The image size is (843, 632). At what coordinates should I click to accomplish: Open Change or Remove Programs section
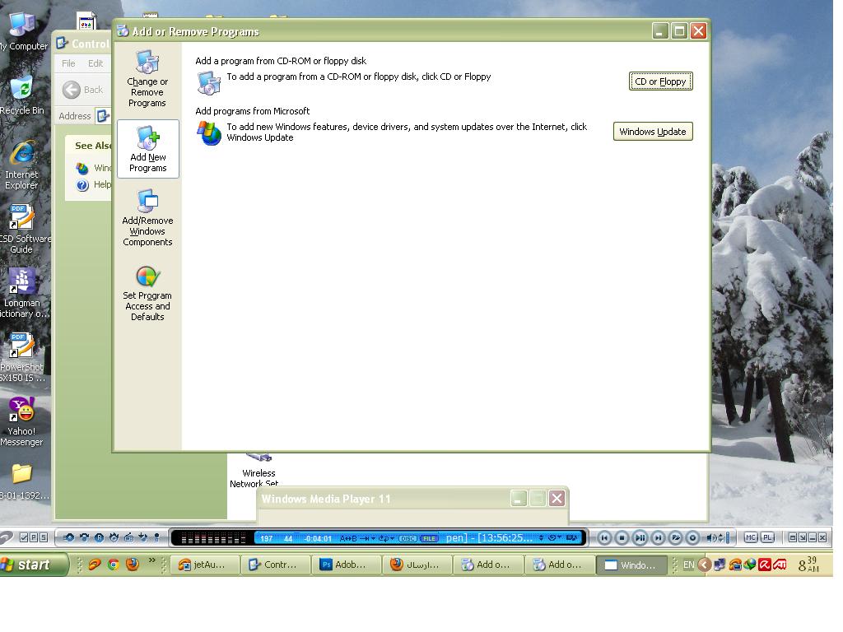(147, 79)
